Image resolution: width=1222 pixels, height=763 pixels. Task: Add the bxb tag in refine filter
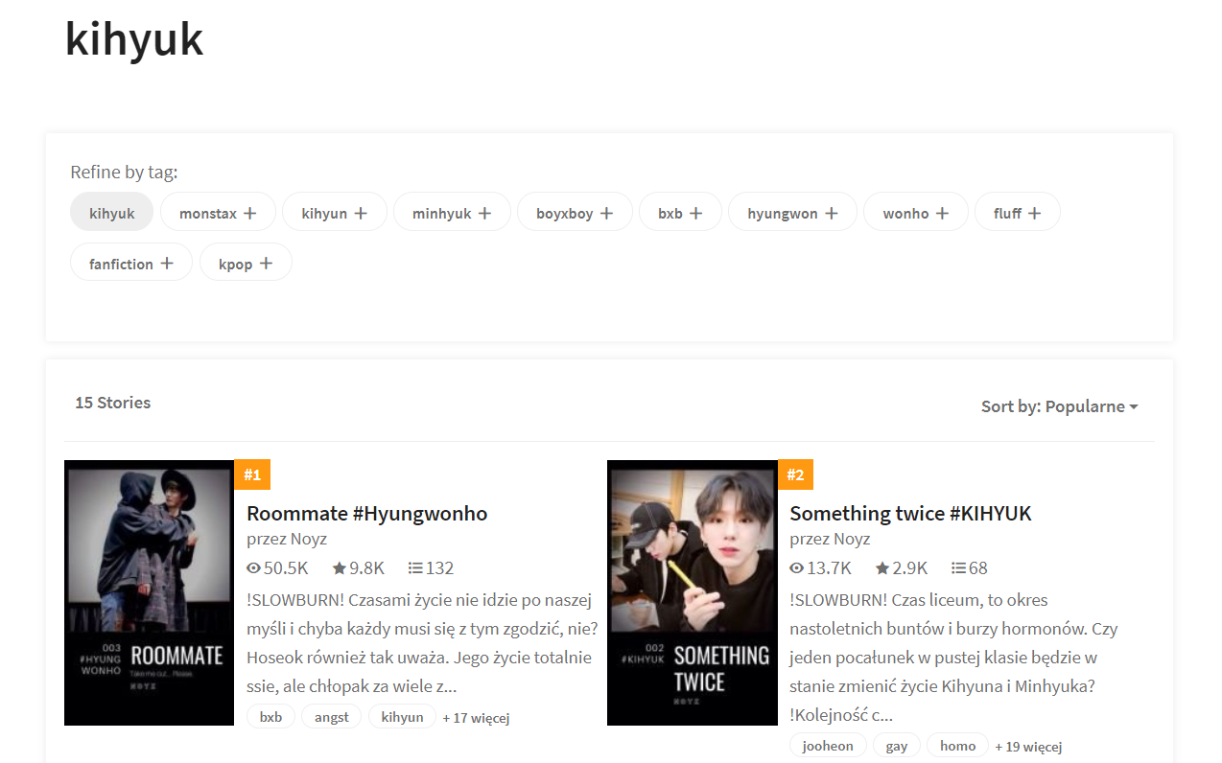(x=680, y=212)
